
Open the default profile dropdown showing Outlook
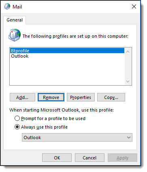(77, 138)
